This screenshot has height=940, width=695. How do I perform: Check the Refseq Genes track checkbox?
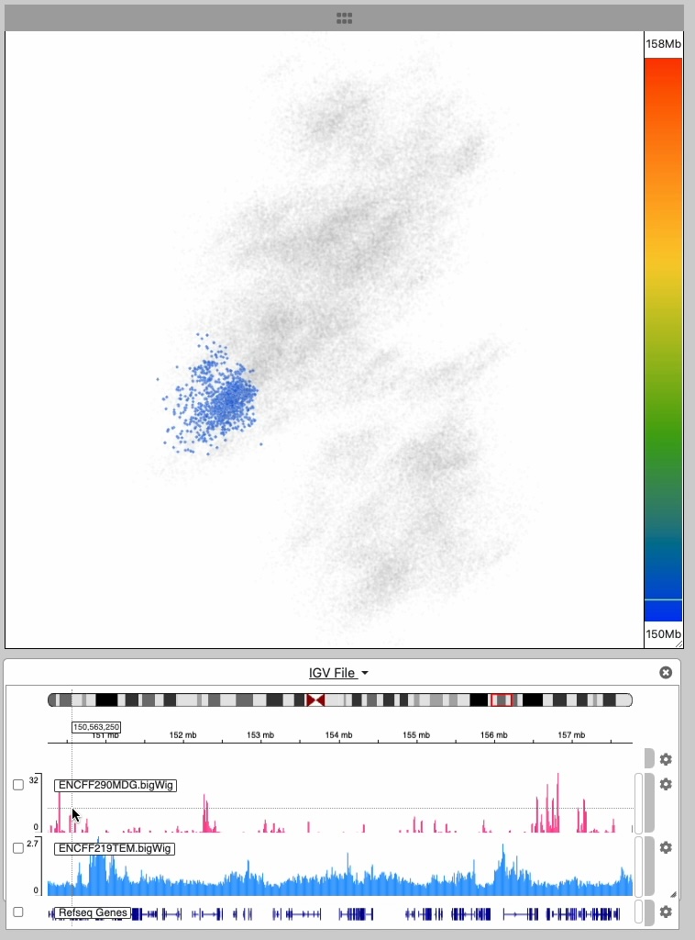[18, 912]
